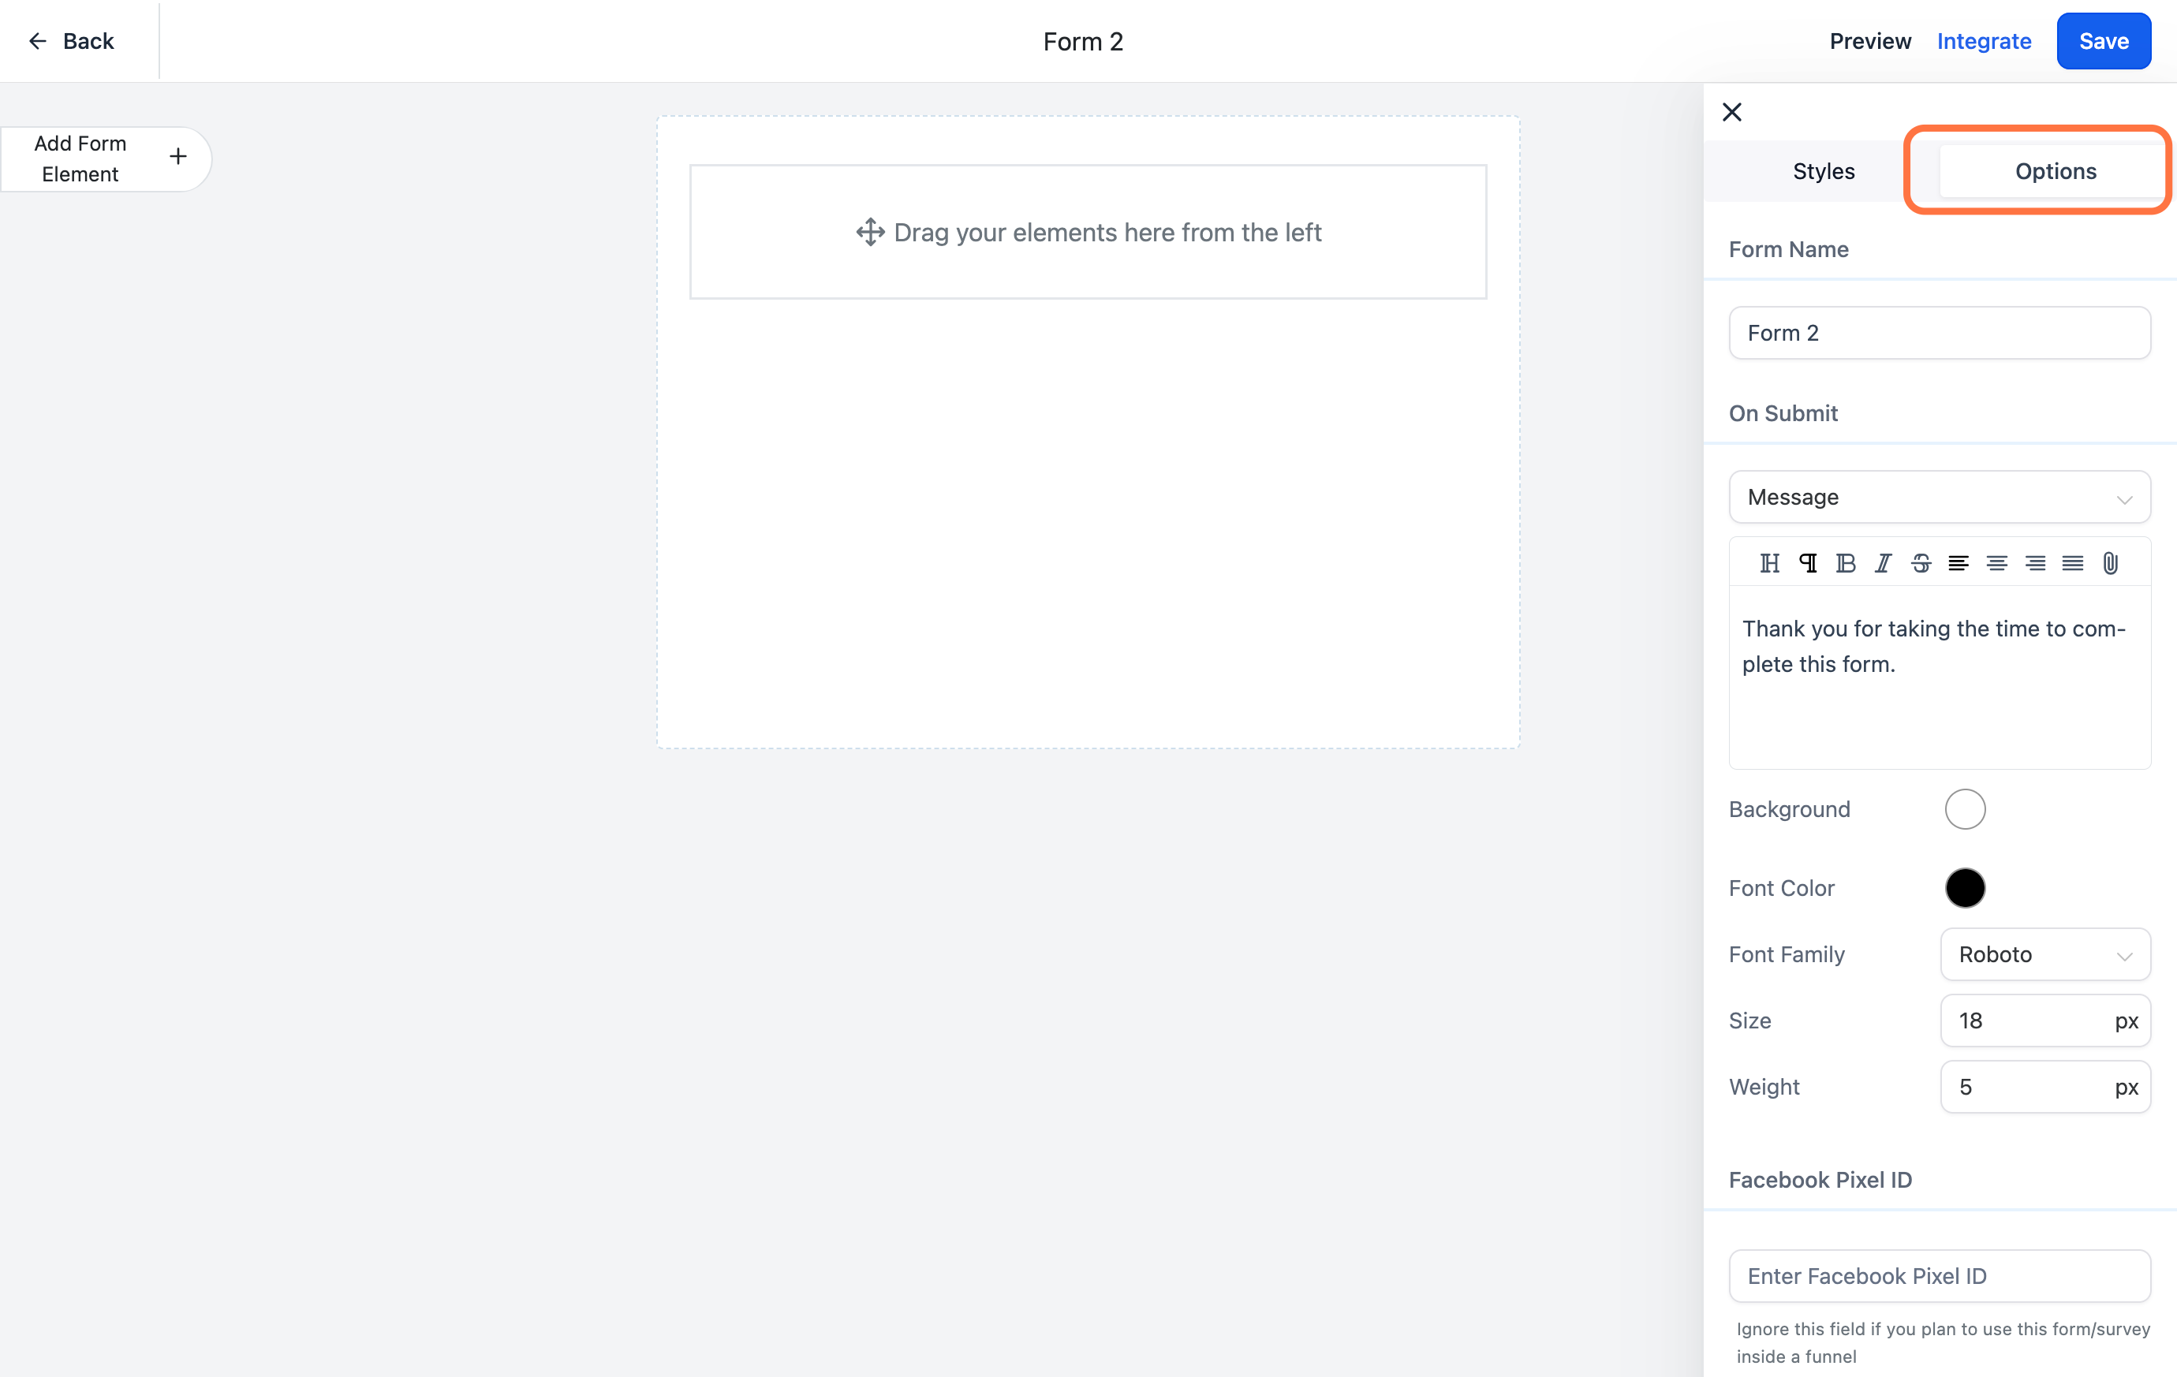
Task: Align message text right
Action: [2035, 563]
